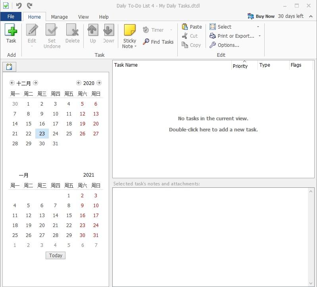The image size is (317, 287).
Task: Click the Redo arrow in title bar
Action: [29, 6]
